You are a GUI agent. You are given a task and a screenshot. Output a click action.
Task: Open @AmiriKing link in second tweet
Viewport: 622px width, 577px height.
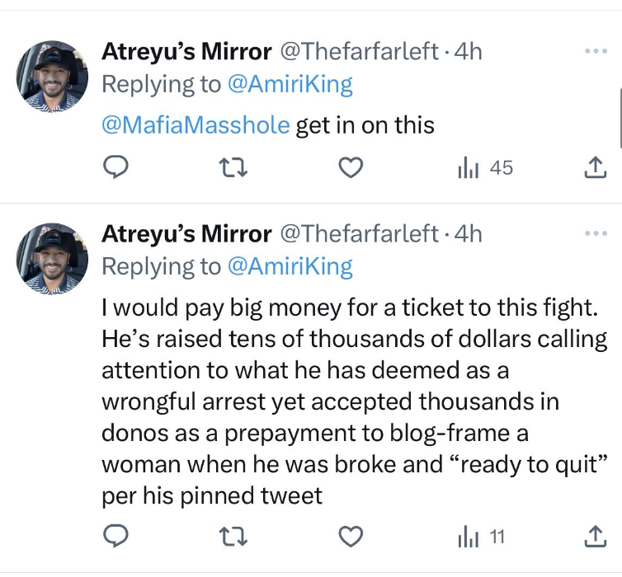290,266
